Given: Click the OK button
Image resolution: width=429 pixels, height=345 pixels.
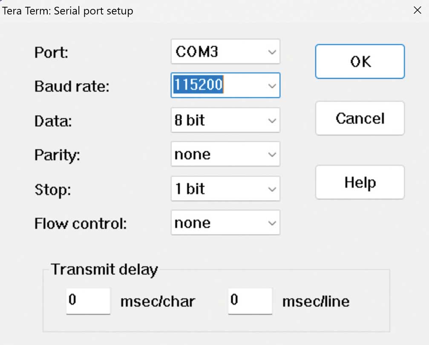Looking at the screenshot, I should (x=360, y=62).
